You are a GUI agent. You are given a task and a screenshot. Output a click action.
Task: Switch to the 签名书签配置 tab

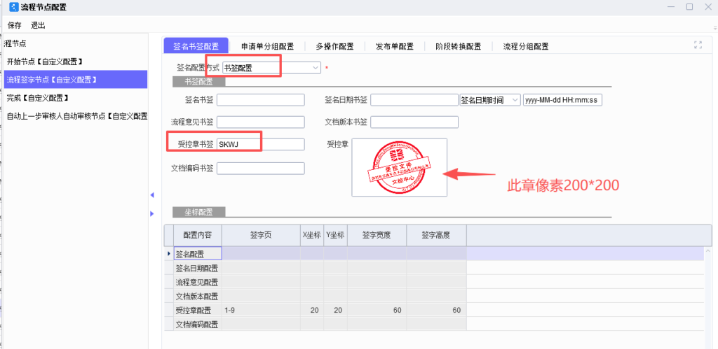(196, 46)
